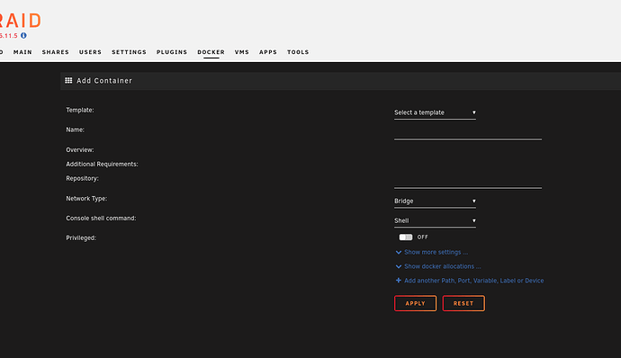
Task: Click the Overview label
Action: (80, 149)
